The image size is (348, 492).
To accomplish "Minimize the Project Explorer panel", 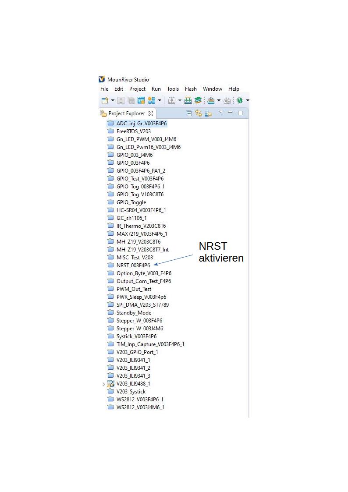I will coord(230,112).
